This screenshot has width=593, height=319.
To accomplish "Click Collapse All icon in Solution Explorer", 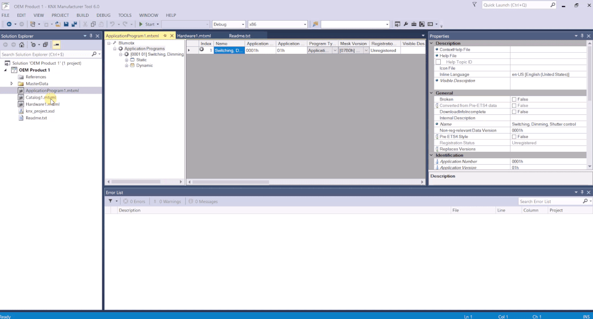I will click(x=45, y=44).
